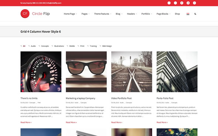The width and height of the screenshot is (218, 136).
Task: Open the glass building image thumbnail
Action: pos(177,72)
